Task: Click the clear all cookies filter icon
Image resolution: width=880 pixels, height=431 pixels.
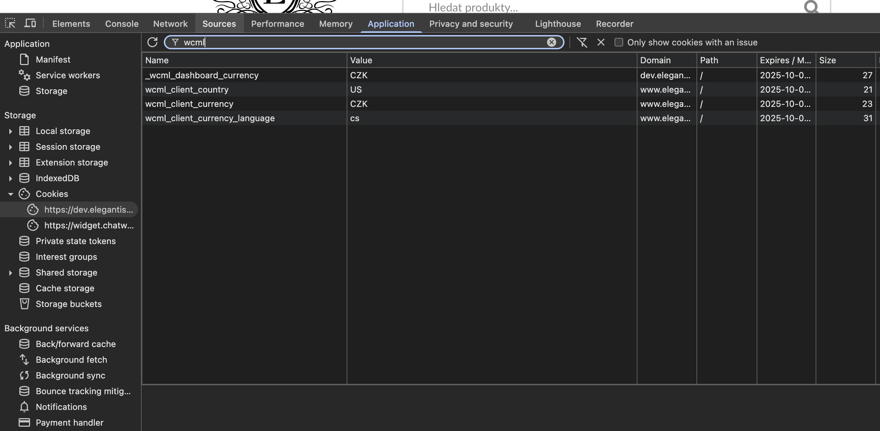Action: (x=582, y=42)
